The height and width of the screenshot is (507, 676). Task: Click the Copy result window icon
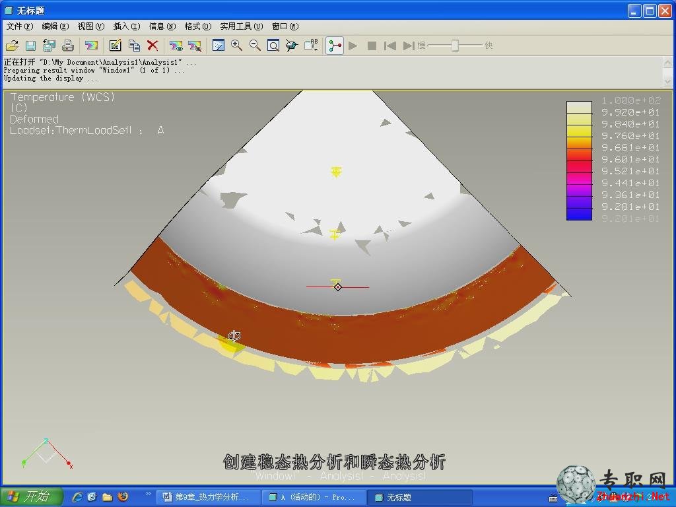[134, 46]
